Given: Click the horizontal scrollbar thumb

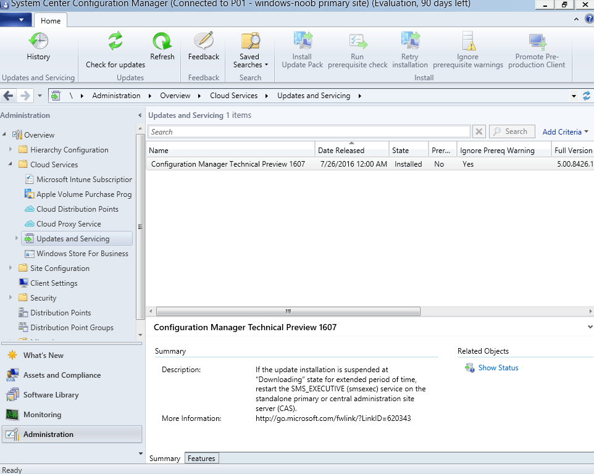Looking at the screenshot, I should 288,311.
